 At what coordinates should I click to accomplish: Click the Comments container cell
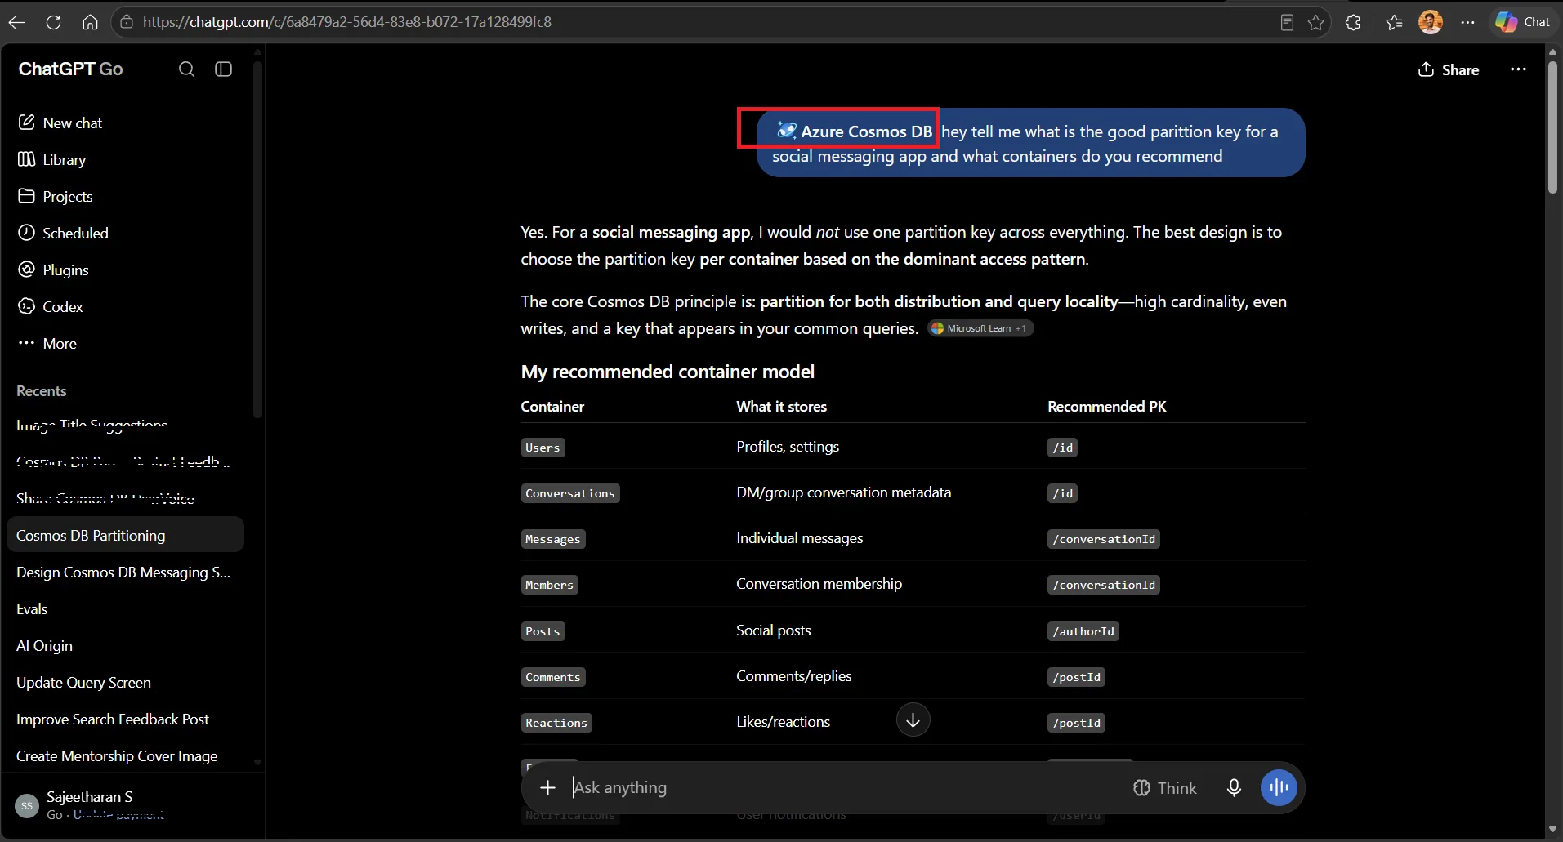click(552, 677)
